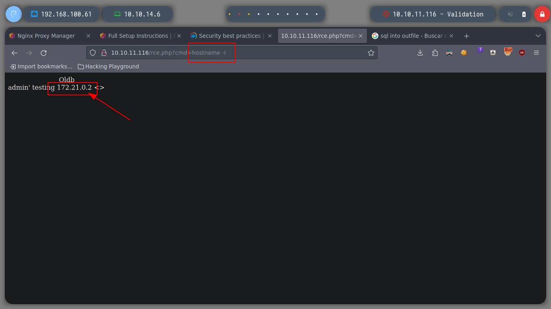Bookmark this page with the star
This screenshot has width=551, height=309.
(x=371, y=53)
